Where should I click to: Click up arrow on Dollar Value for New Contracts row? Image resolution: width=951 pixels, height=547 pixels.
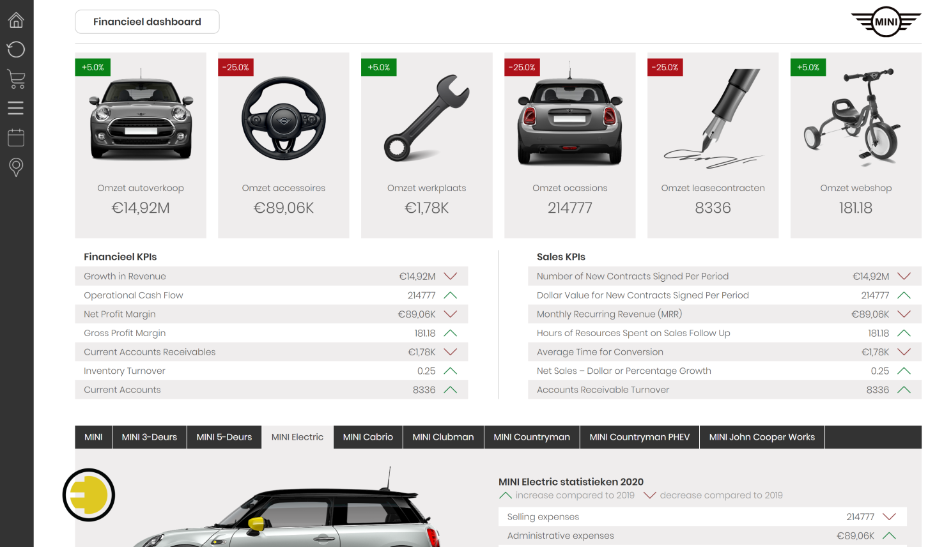click(x=904, y=295)
